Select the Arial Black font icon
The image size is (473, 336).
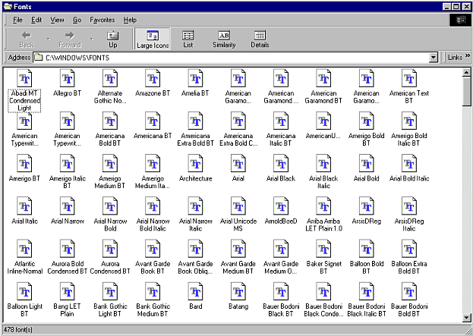(281, 168)
